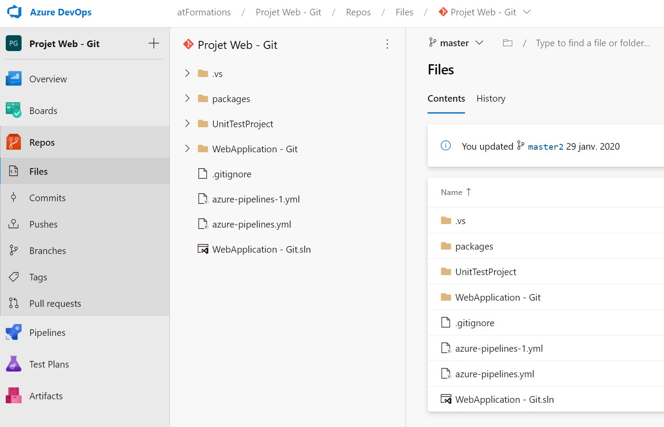Open the master branch selector dropdown

456,43
